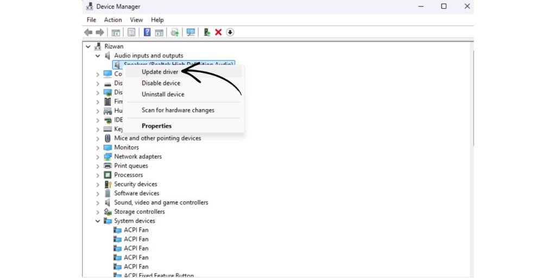Select the Monitors label
This screenshot has height=278, width=556.
coord(126,147)
